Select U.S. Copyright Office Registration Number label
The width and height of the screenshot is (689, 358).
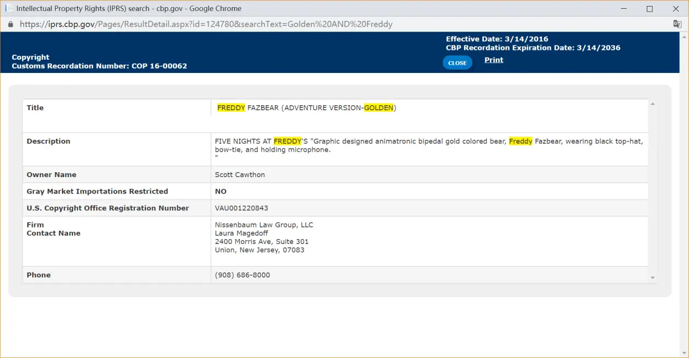[x=108, y=208]
